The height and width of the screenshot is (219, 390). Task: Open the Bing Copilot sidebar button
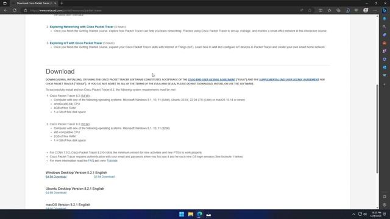385,10
